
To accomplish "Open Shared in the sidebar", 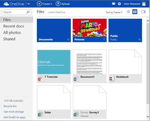I will (x=9, y=39).
